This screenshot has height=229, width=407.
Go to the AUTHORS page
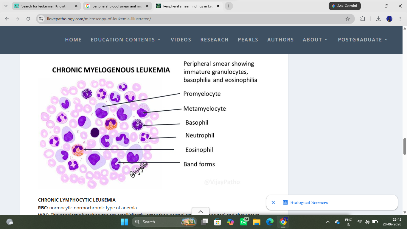[280, 40]
